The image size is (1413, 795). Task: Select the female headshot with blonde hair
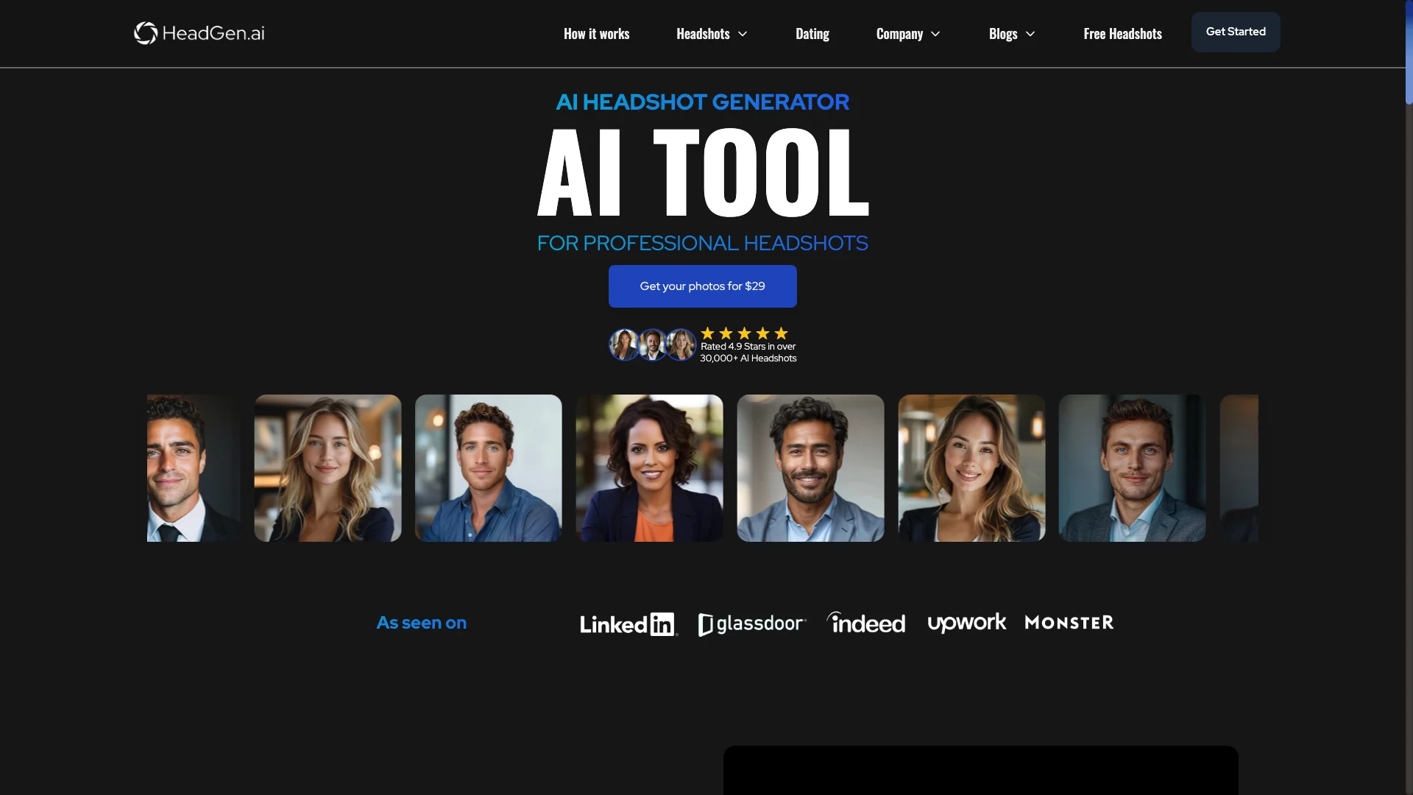pyautogui.click(x=327, y=467)
